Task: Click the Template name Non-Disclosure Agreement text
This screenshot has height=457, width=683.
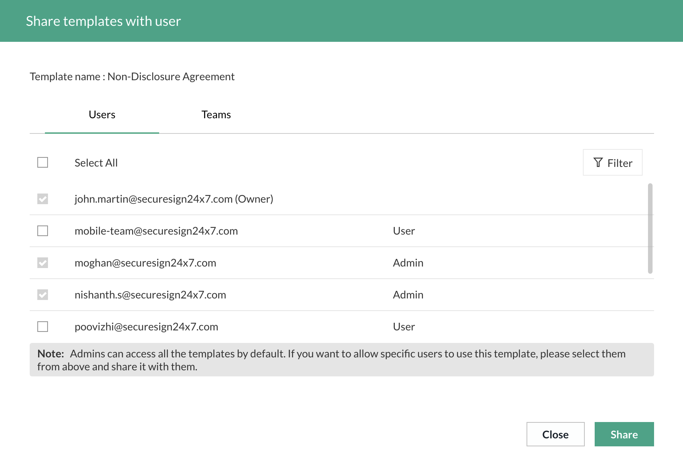Action: pos(132,76)
